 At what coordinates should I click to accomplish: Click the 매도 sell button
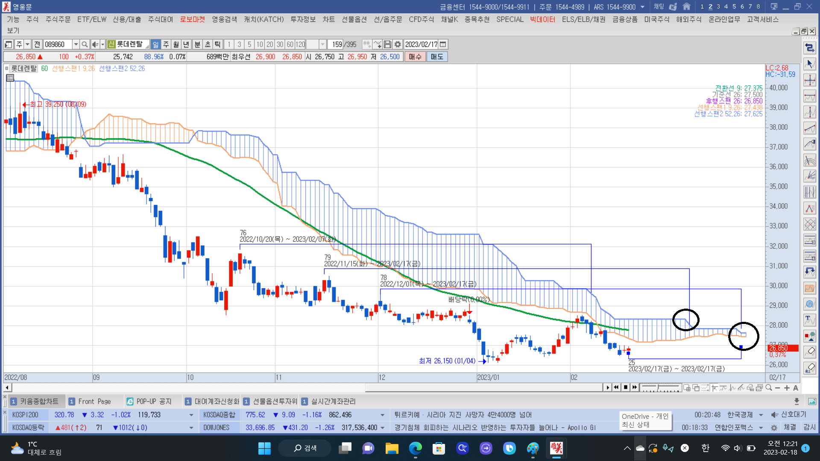coord(436,57)
